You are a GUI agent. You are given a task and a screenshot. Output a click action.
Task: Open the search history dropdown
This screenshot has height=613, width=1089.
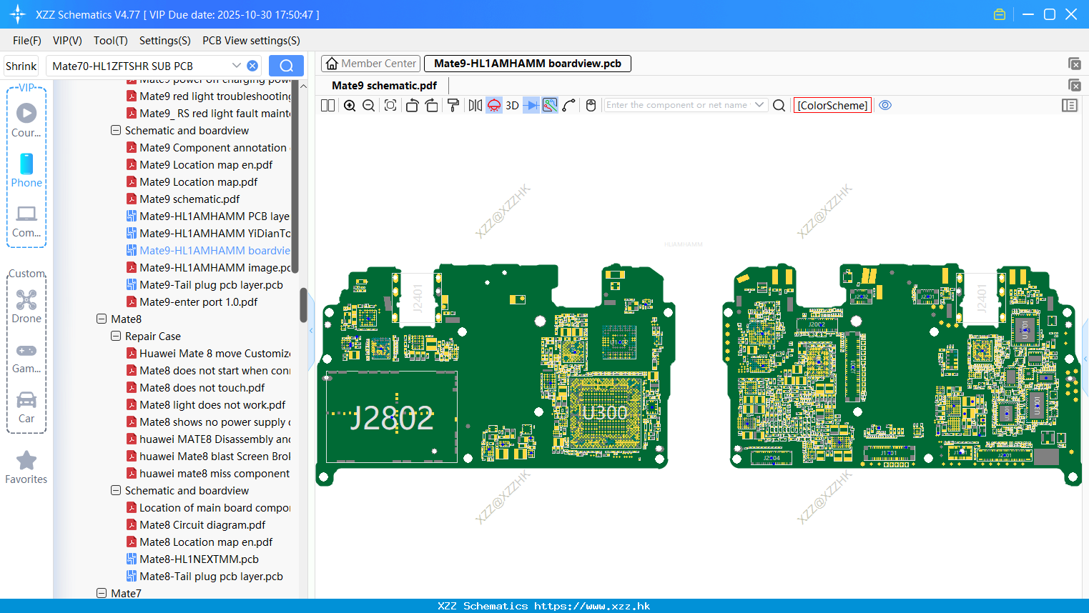[236, 66]
